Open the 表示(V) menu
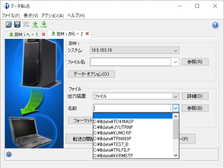 (x=31, y=16)
